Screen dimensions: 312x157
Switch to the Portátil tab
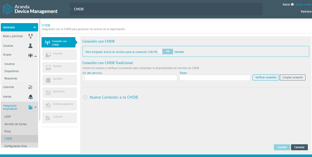(60, 67)
